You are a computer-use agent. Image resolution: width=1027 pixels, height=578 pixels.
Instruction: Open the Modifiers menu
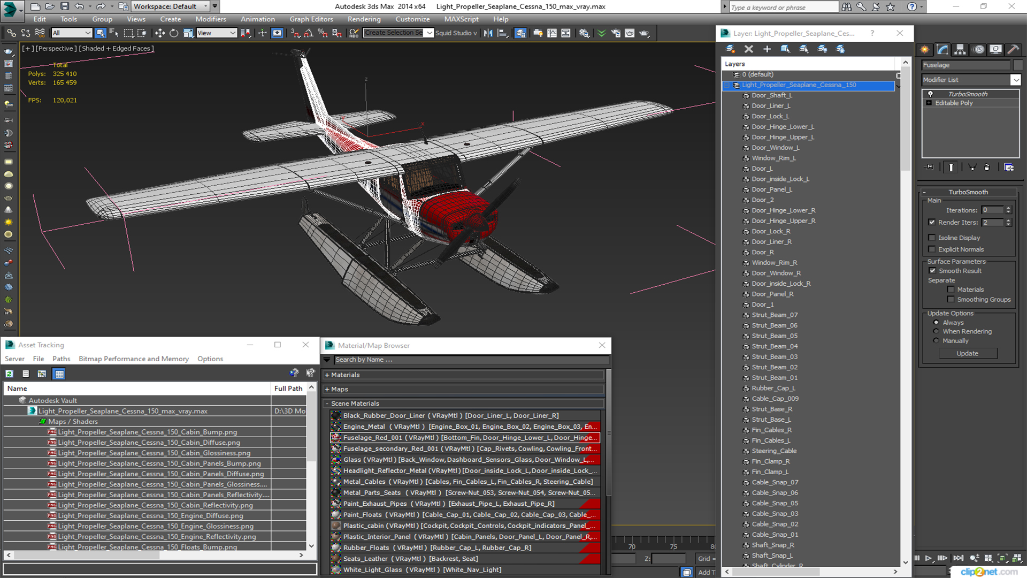pyautogui.click(x=211, y=19)
